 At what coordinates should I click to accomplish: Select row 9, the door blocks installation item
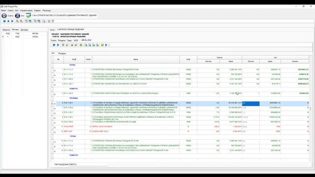point(181,118)
